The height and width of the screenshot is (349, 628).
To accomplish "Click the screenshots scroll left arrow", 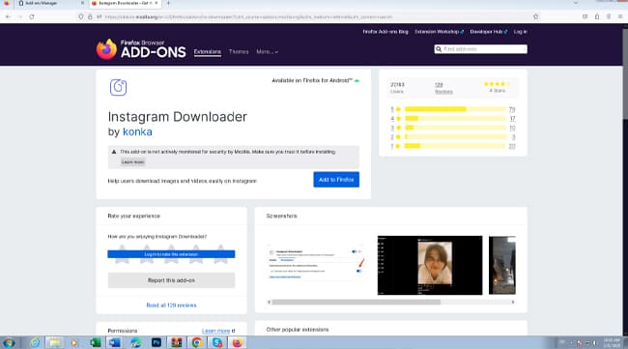I will 270,303.
